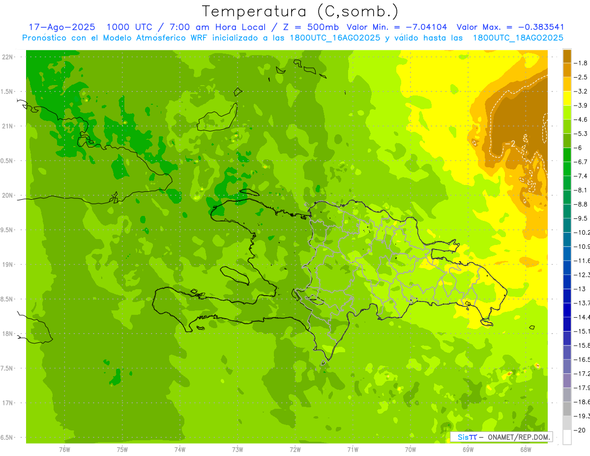Click the "-13" colorbar value
The height and width of the screenshot is (456, 590).
[x=580, y=289]
